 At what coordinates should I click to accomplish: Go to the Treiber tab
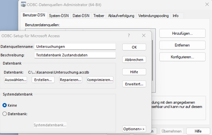[99, 16]
